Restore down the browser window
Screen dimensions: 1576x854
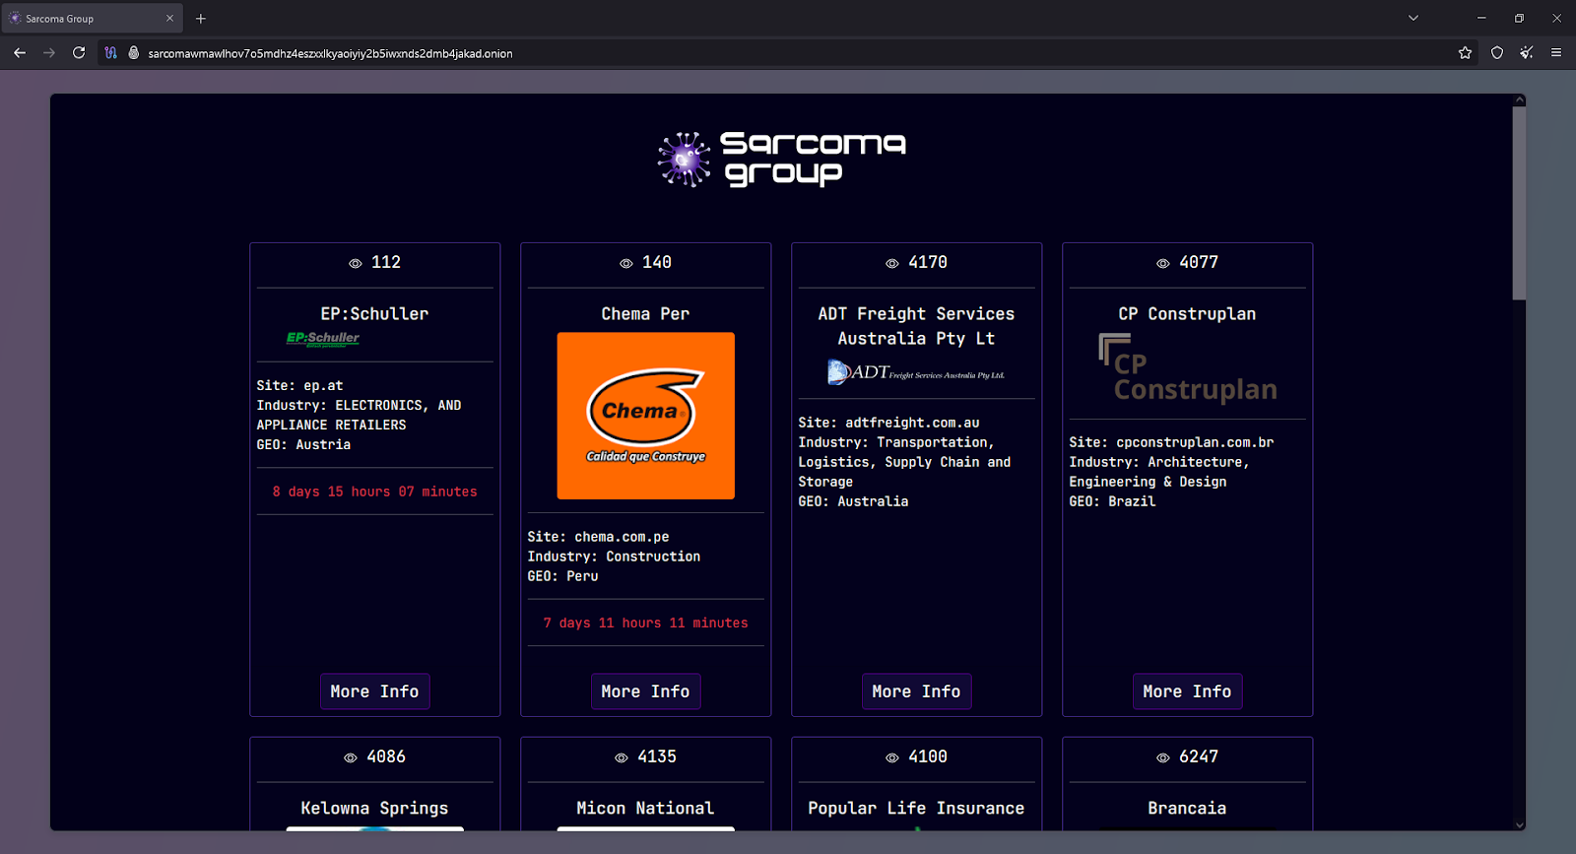coord(1519,18)
